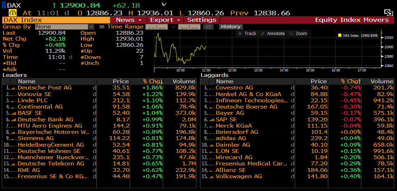Screen dimensions: 397x191
Task: Click the pop-out window icon at top right
Action: pyautogui.click(x=388, y=13)
